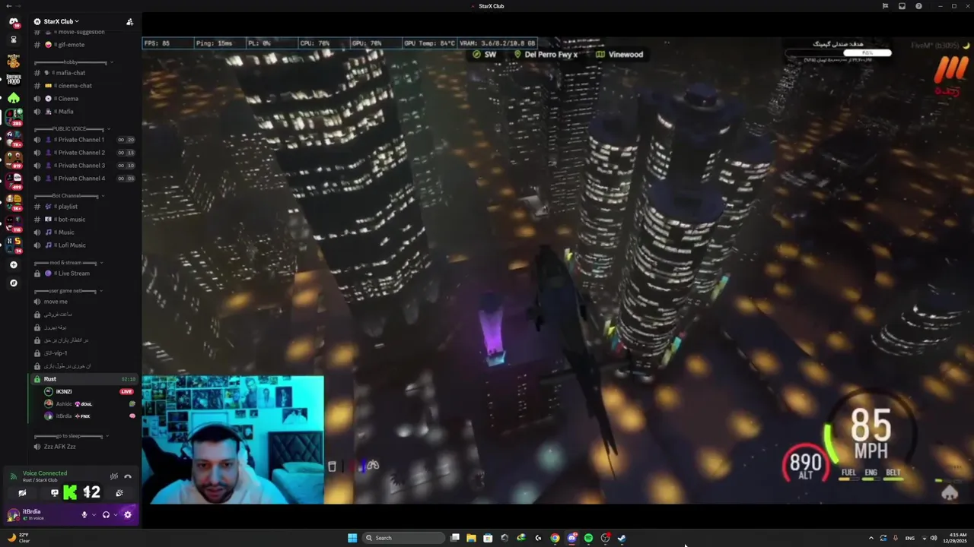Open Discord direct messages home icon
Viewport: 974px width, 547px height.
[x=13, y=21]
